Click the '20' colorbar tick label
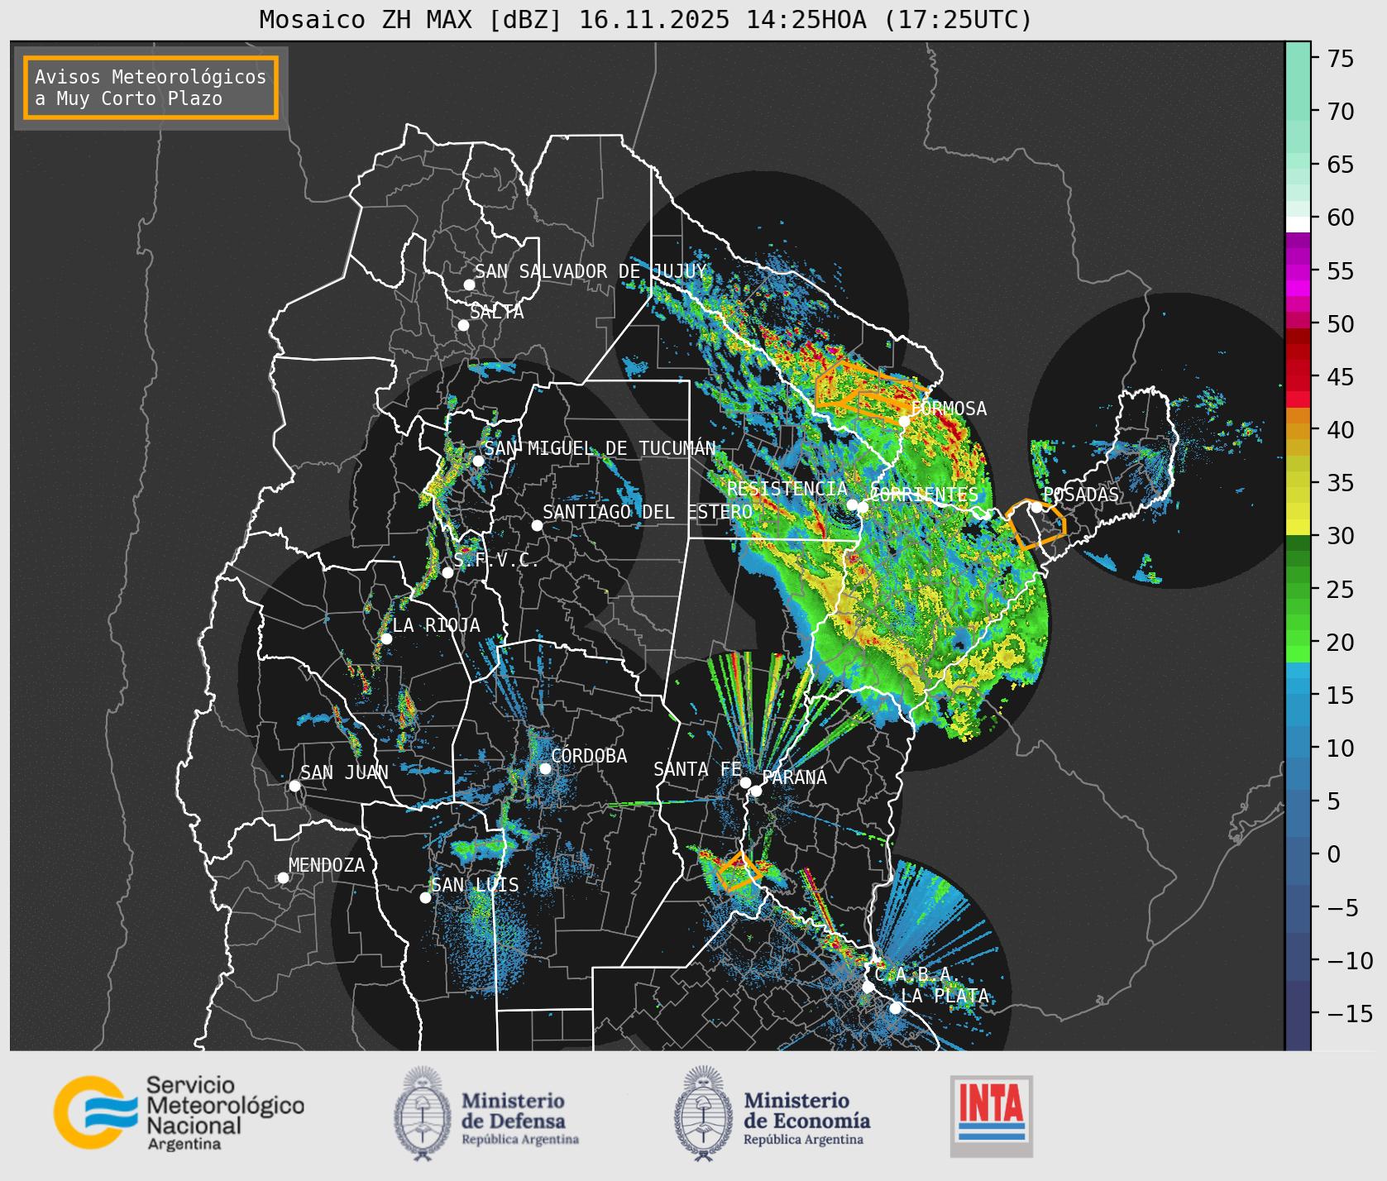The width and height of the screenshot is (1387, 1181). (1342, 643)
